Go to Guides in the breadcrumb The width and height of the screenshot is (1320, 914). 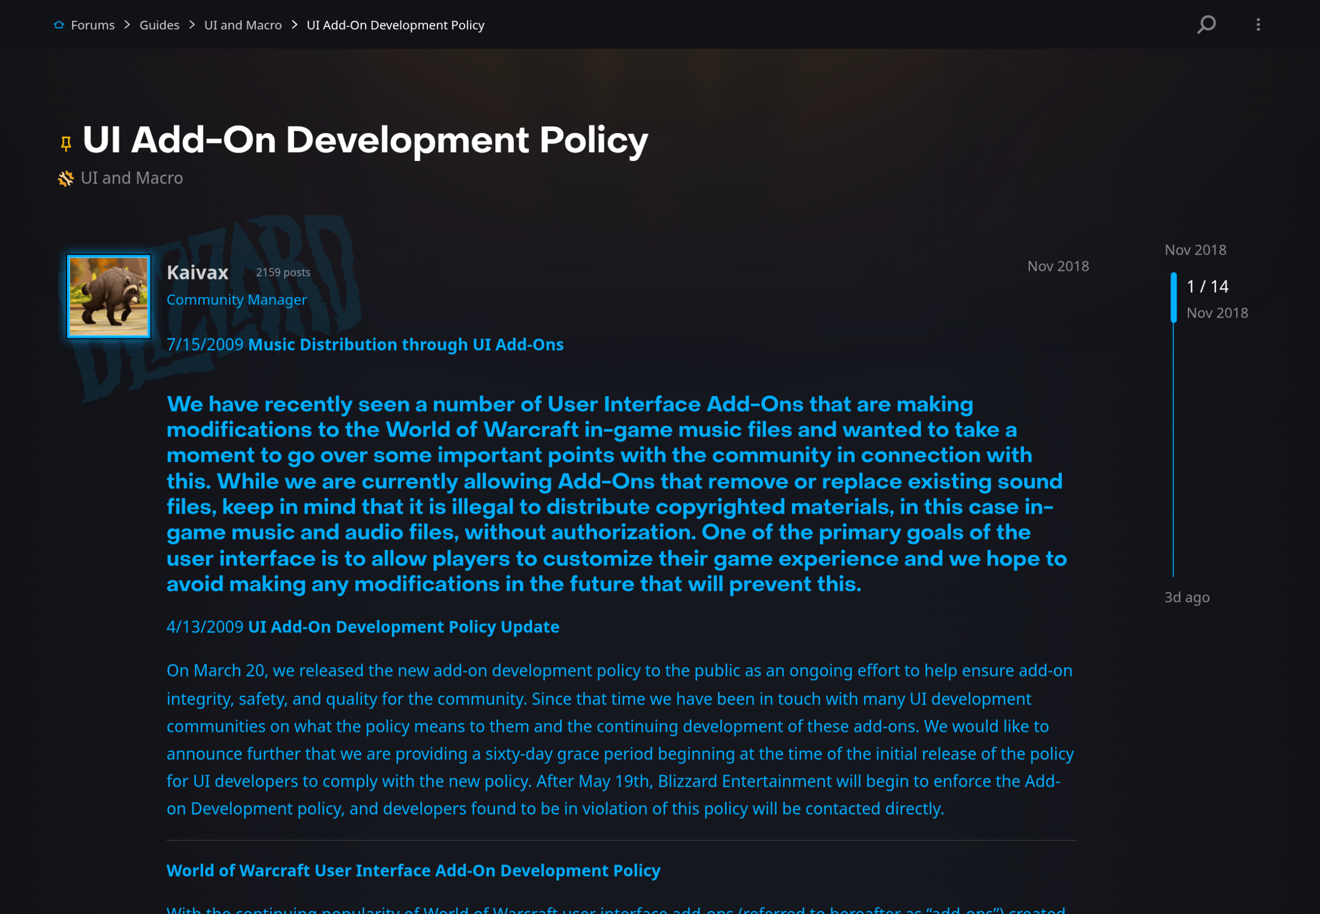pos(159,25)
